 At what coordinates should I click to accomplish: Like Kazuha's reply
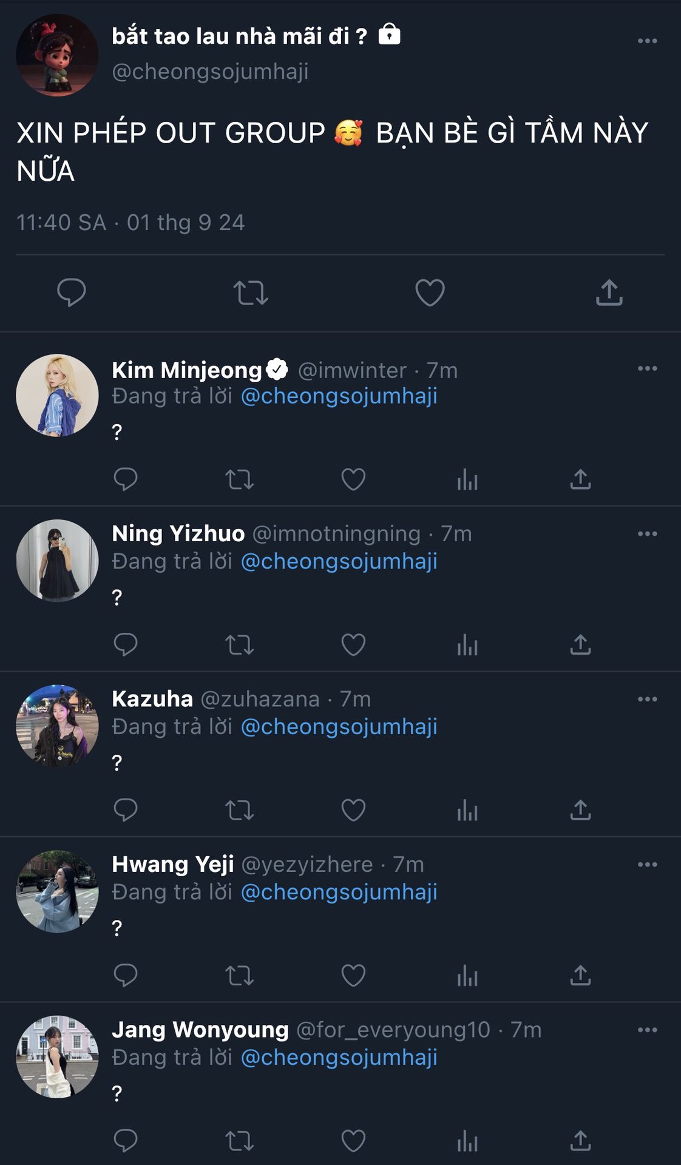[x=353, y=810]
